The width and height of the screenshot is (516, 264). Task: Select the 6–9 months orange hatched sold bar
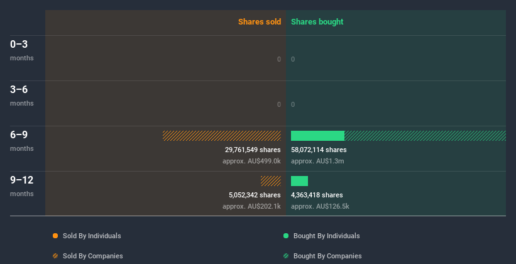[222, 136]
